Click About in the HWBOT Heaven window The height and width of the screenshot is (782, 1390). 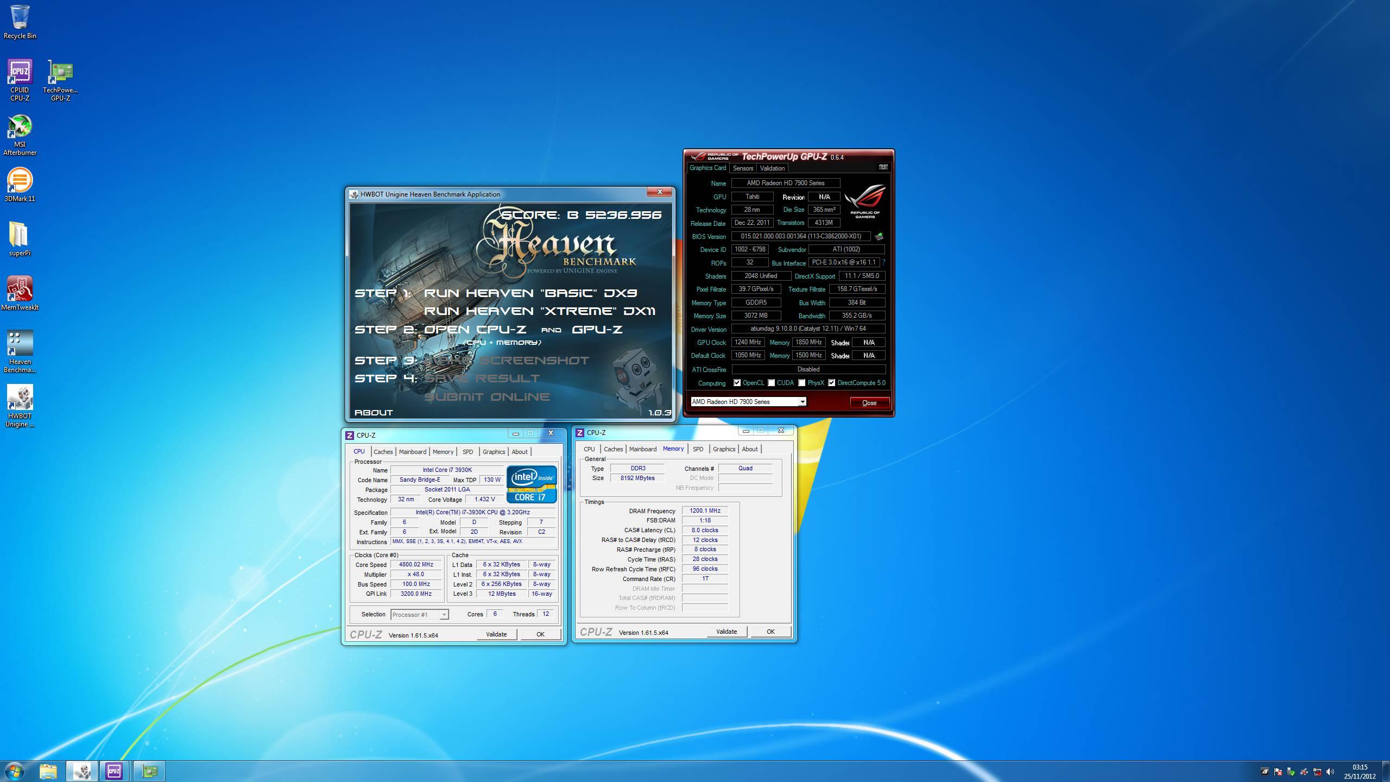click(374, 413)
